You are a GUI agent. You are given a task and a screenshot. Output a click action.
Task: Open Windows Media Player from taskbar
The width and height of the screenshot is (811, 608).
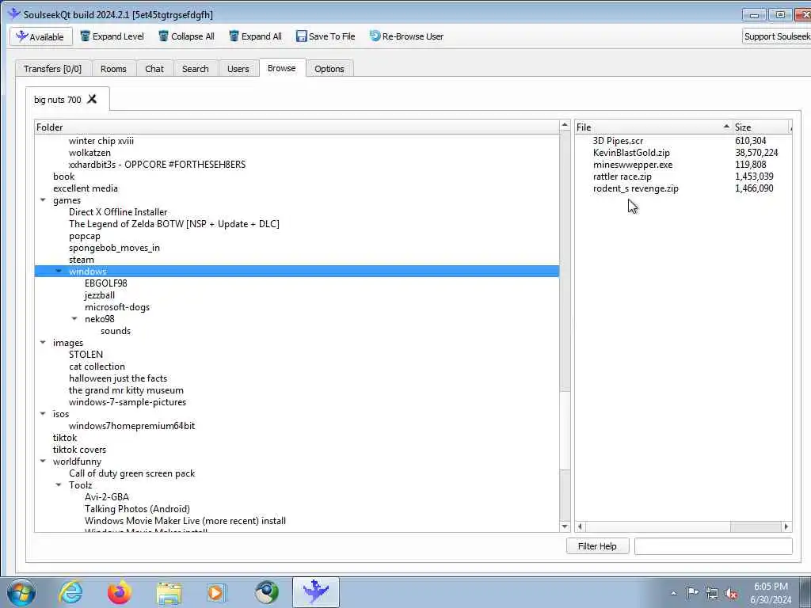coord(216,592)
